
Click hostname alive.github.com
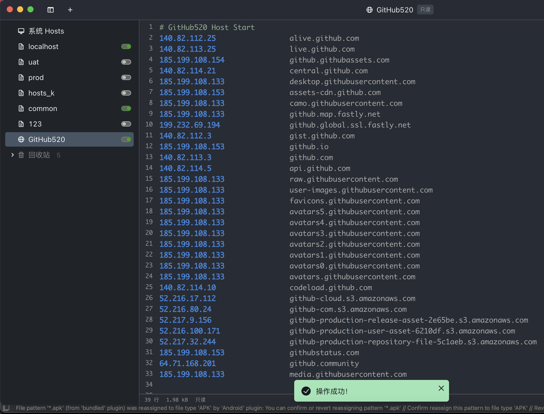point(324,38)
